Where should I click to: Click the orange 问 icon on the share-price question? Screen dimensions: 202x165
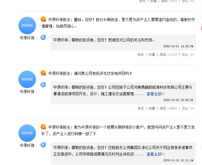[x=43, y=19]
